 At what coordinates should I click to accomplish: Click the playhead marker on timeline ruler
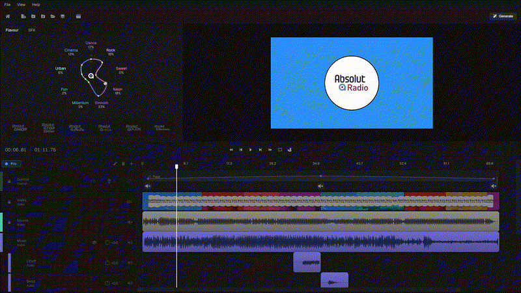[x=176, y=166]
